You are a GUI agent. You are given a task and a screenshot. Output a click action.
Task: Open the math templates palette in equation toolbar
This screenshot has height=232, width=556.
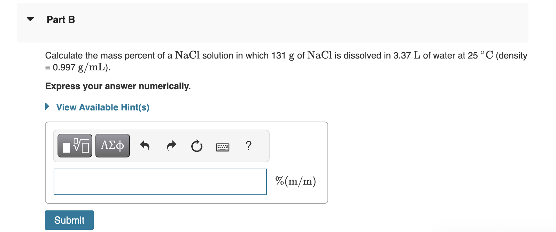pos(74,145)
